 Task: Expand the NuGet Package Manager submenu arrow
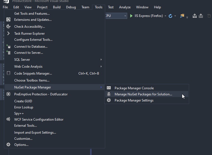(101, 87)
